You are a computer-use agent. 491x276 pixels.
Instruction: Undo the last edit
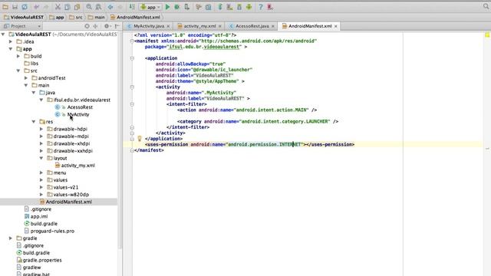tap(36, 7)
